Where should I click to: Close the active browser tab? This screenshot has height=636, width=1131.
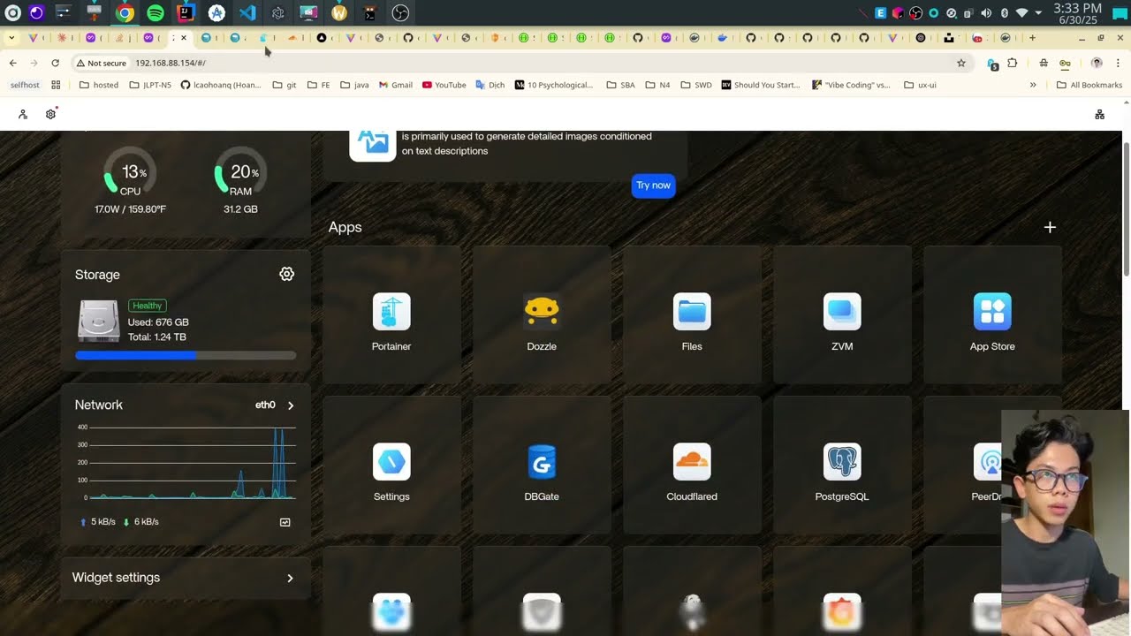pos(184,38)
